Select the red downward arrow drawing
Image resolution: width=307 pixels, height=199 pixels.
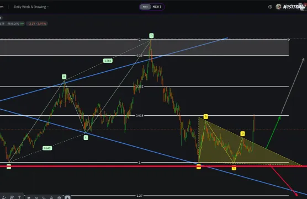click(x=284, y=180)
